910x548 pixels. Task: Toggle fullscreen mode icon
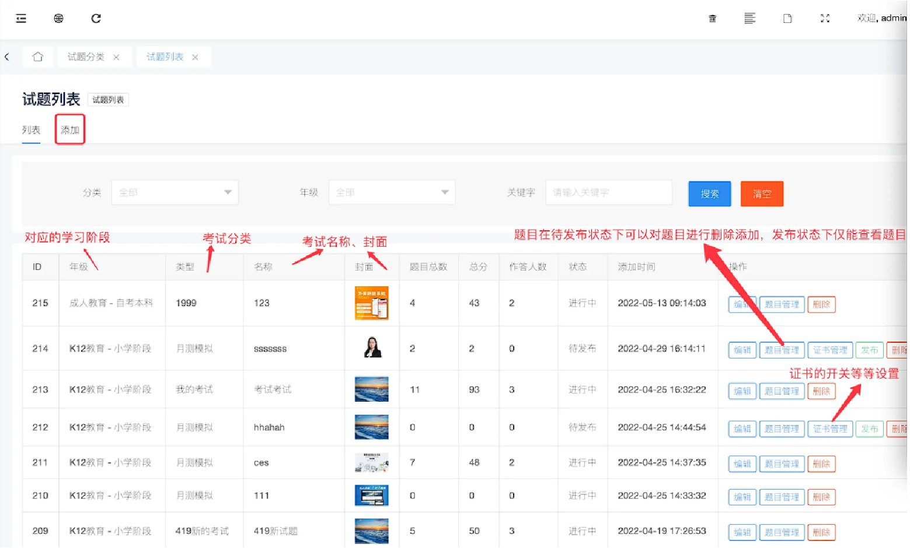click(825, 19)
